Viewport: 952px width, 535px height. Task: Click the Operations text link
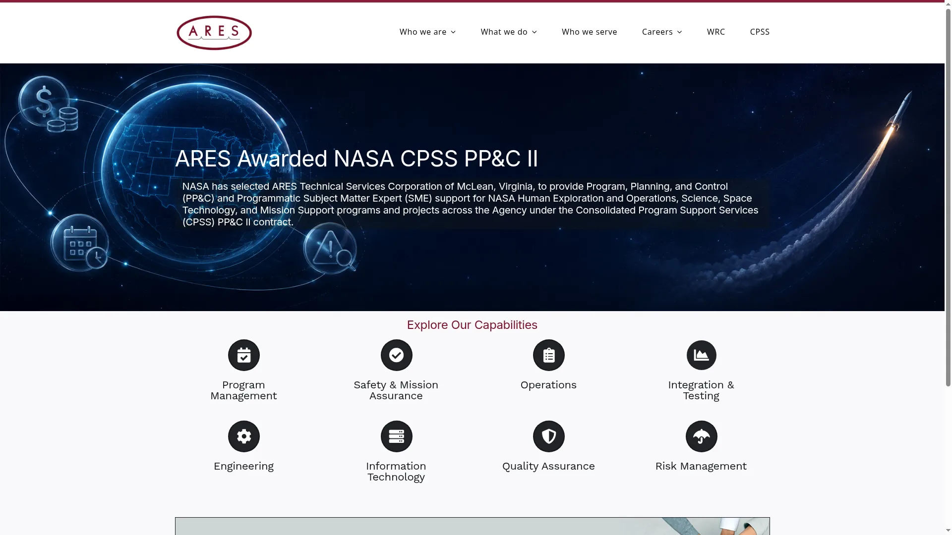(x=548, y=385)
